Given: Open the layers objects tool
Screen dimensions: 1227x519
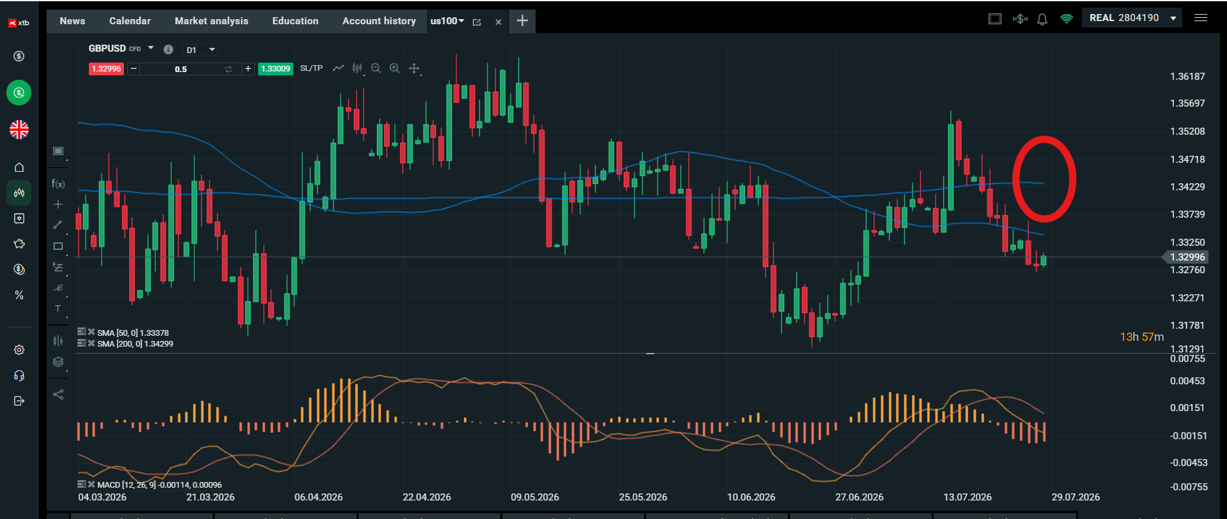Looking at the screenshot, I should [58, 362].
